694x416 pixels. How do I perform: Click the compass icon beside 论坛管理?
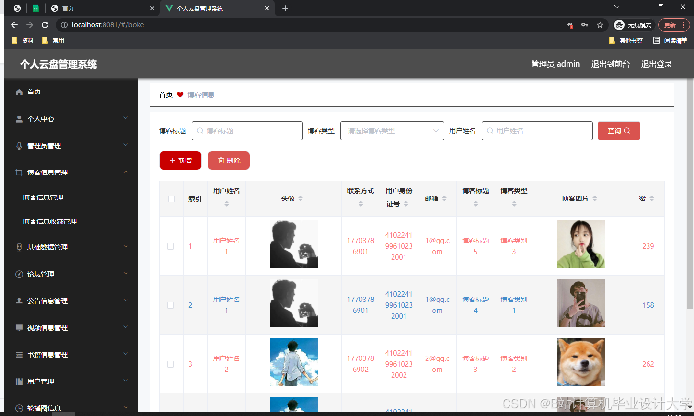point(19,274)
